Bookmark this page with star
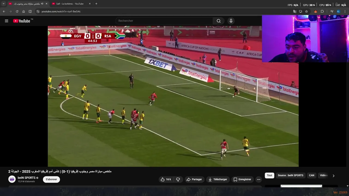 [x=306, y=11]
